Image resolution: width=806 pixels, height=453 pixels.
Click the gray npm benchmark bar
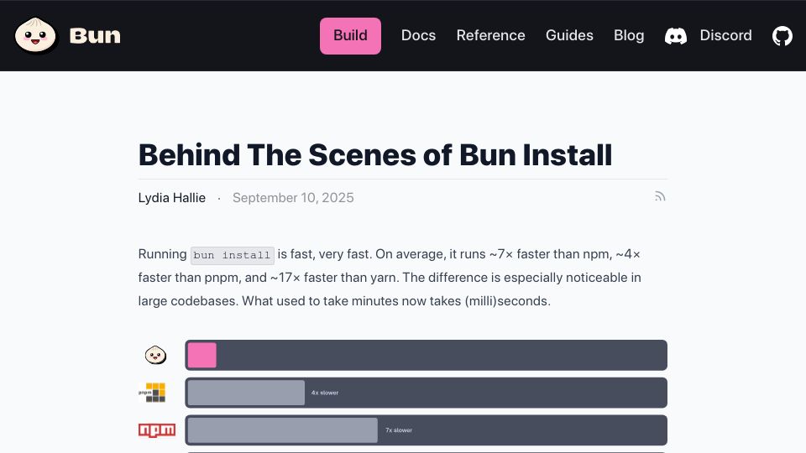click(x=283, y=430)
